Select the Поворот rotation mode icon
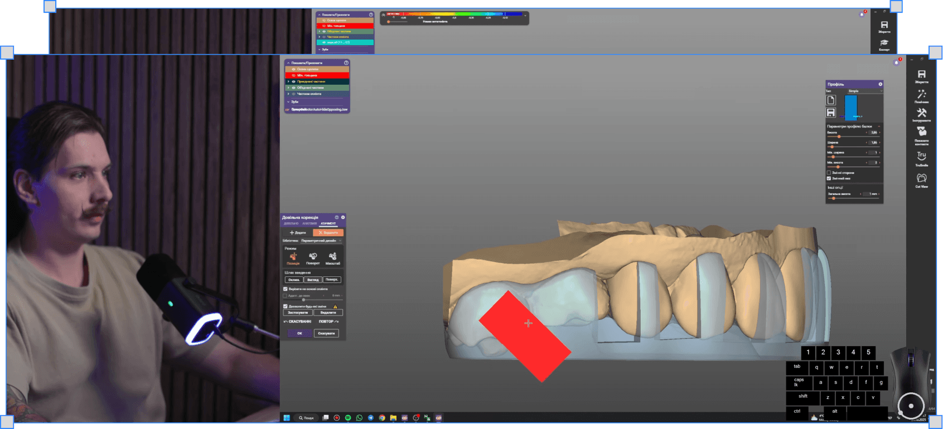943x429 pixels. click(313, 256)
